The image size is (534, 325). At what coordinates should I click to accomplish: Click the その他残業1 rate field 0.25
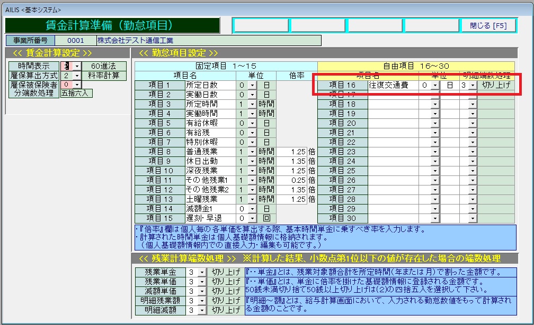pyautogui.click(x=291, y=180)
